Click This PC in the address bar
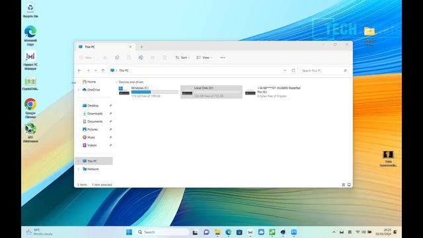Viewport: 423px width, 238px height. tap(124, 71)
